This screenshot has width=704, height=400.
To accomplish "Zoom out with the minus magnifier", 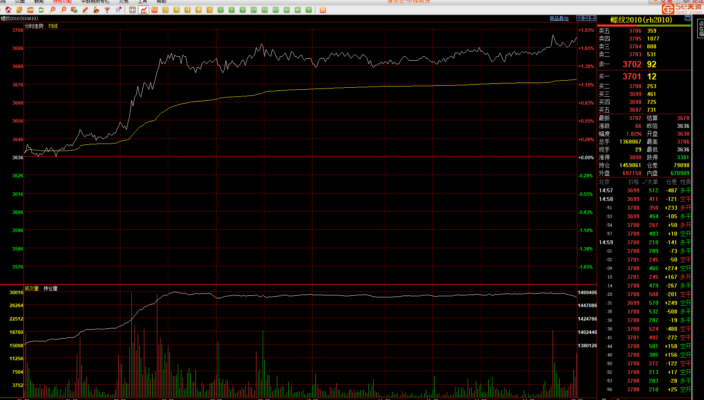I will (x=63, y=10).
